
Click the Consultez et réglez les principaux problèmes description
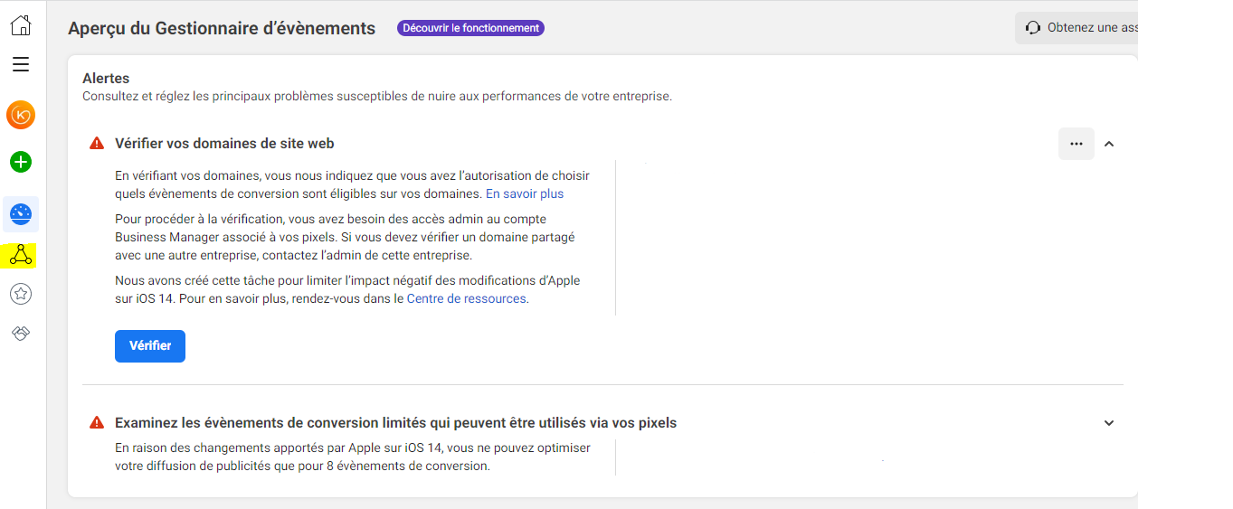(x=377, y=96)
